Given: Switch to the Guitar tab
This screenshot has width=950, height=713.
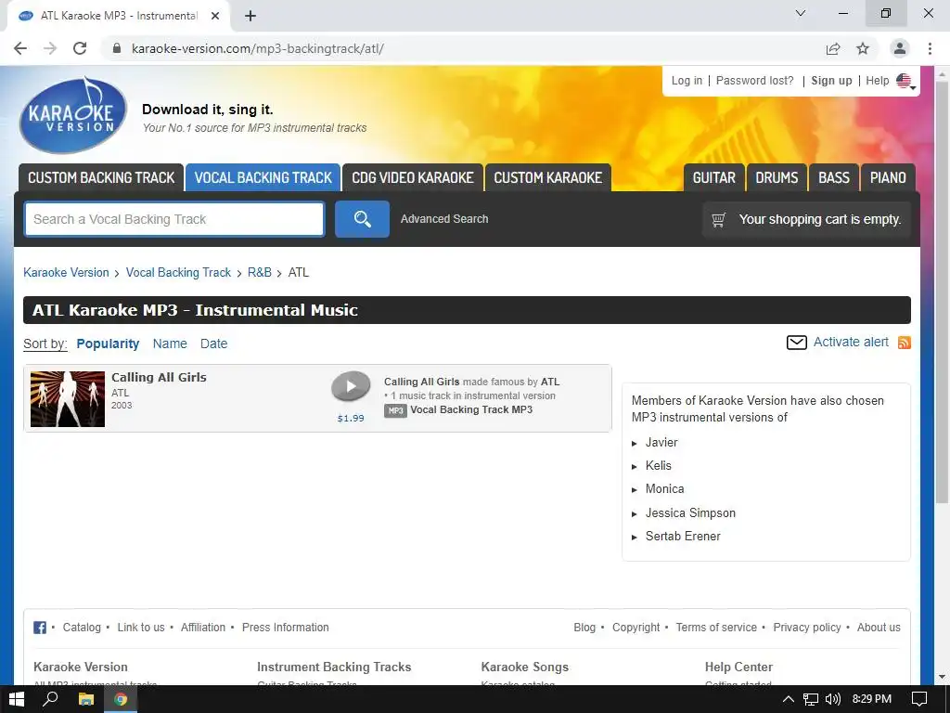Looking at the screenshot, I should tap(713, 177).
